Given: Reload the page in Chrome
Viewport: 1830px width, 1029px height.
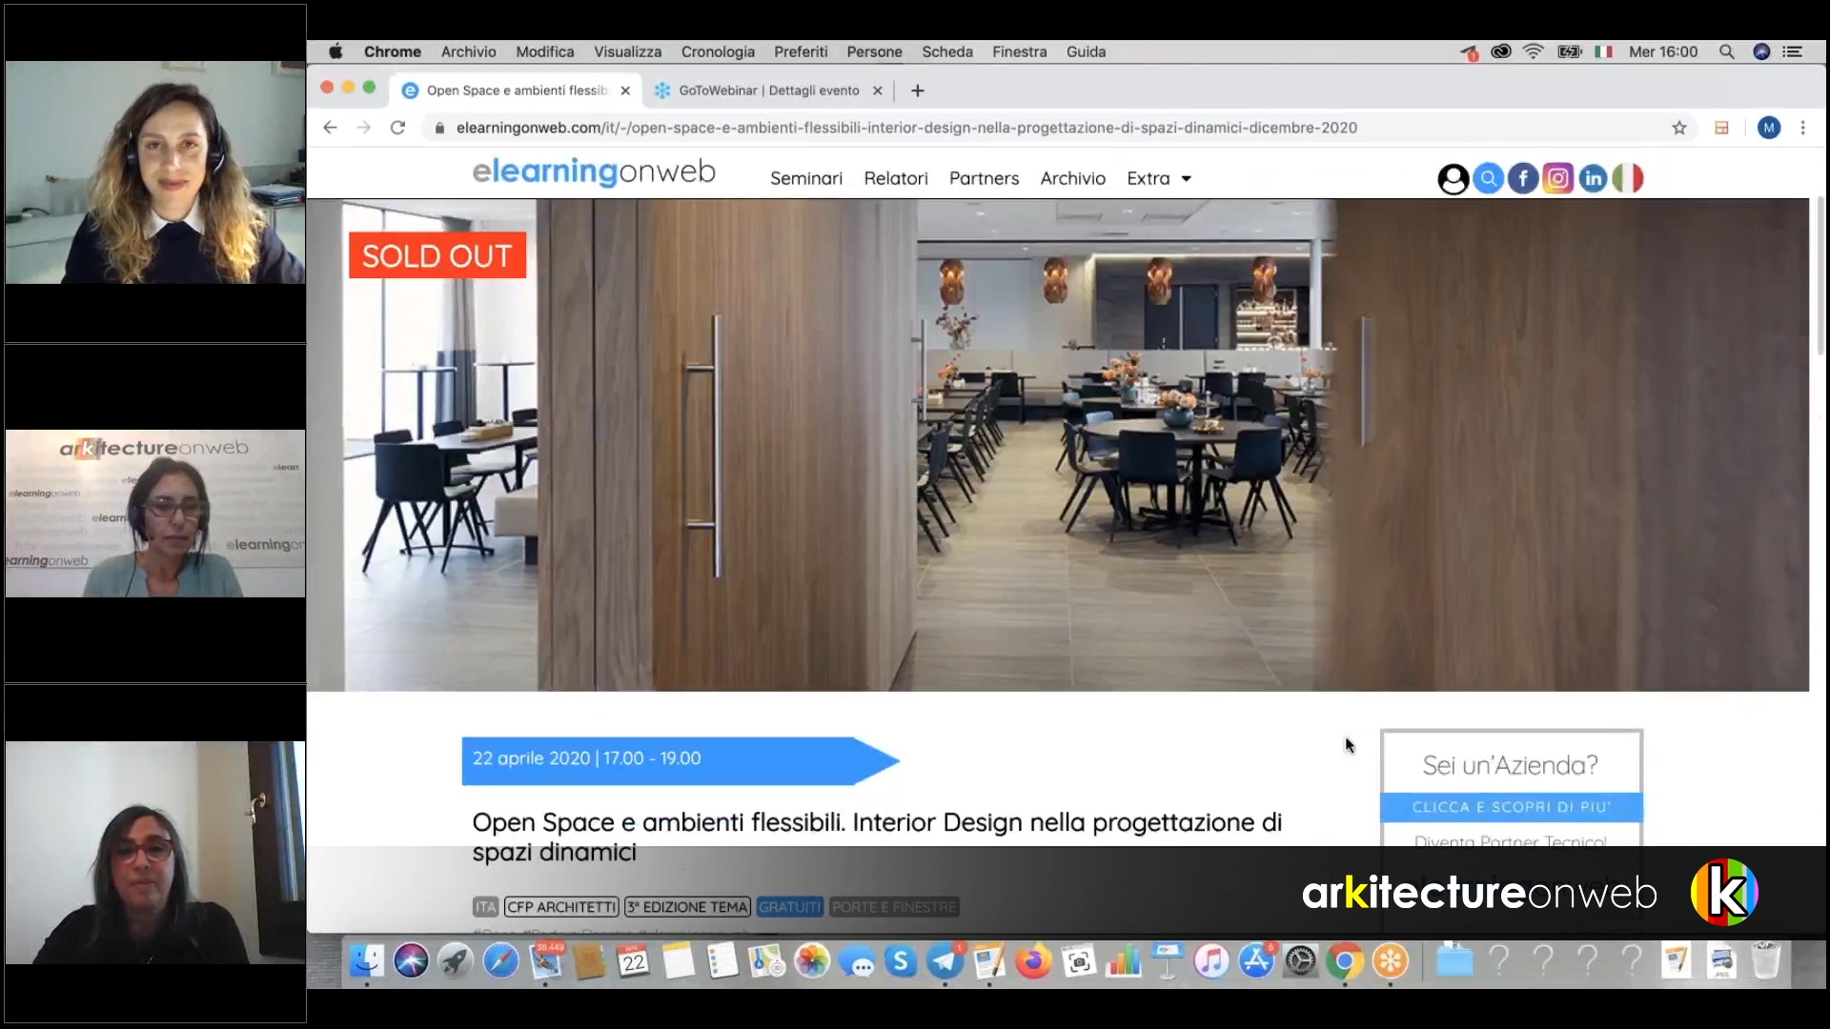Looking at the screenshot, I should point(398,128).
